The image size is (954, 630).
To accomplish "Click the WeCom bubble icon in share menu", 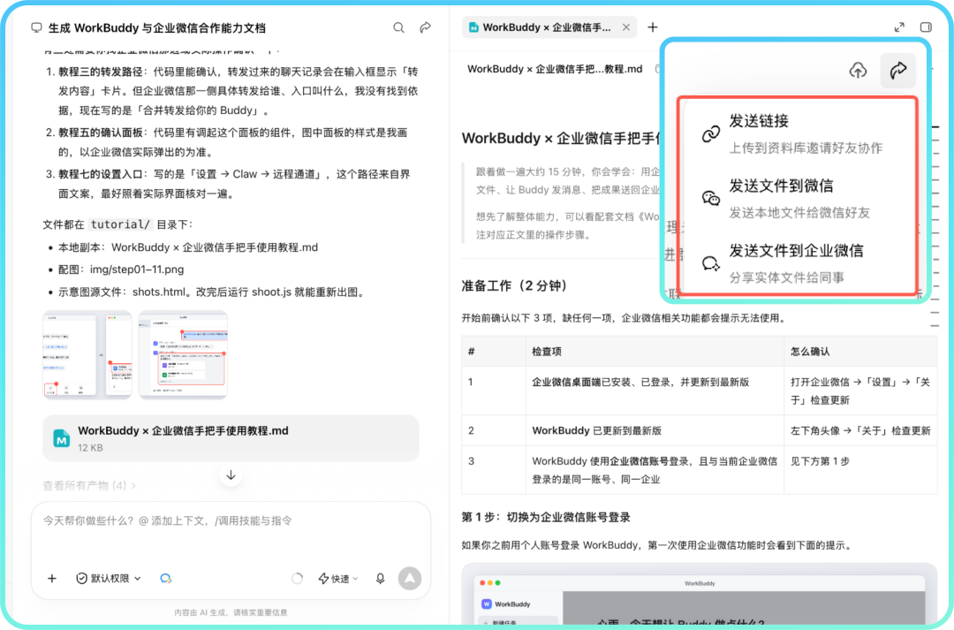I will [710, 263].
